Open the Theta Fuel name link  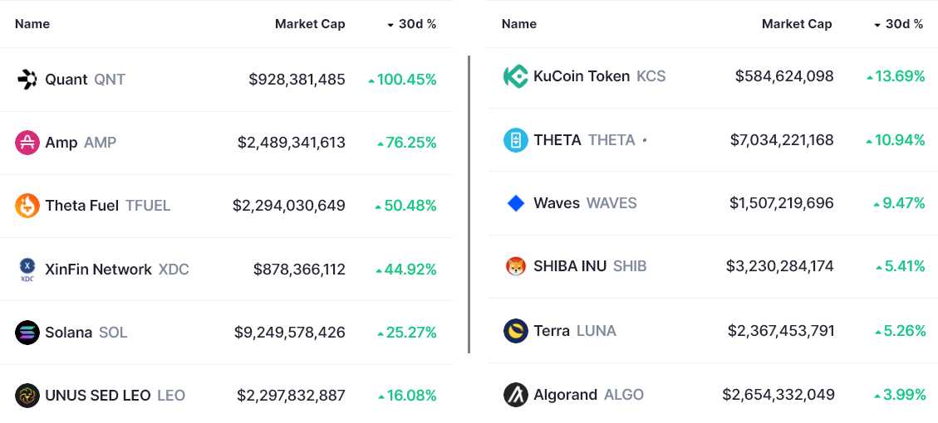tap(82, 206)
